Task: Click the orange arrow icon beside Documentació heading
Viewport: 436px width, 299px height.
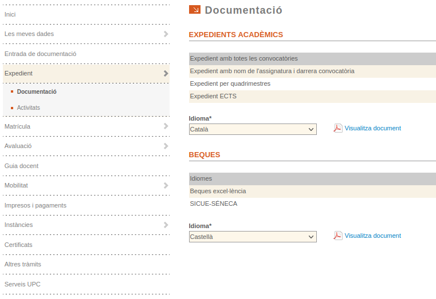Action: click(x=195, y=10)
